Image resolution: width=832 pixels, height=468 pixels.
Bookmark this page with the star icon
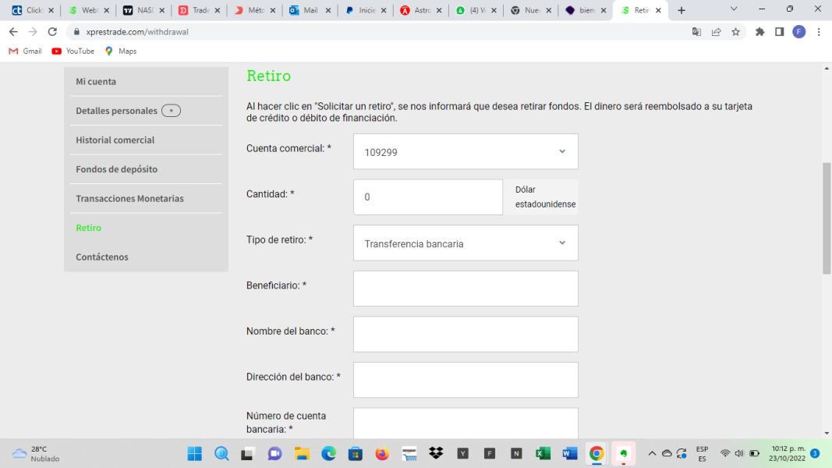coord(735,32)
